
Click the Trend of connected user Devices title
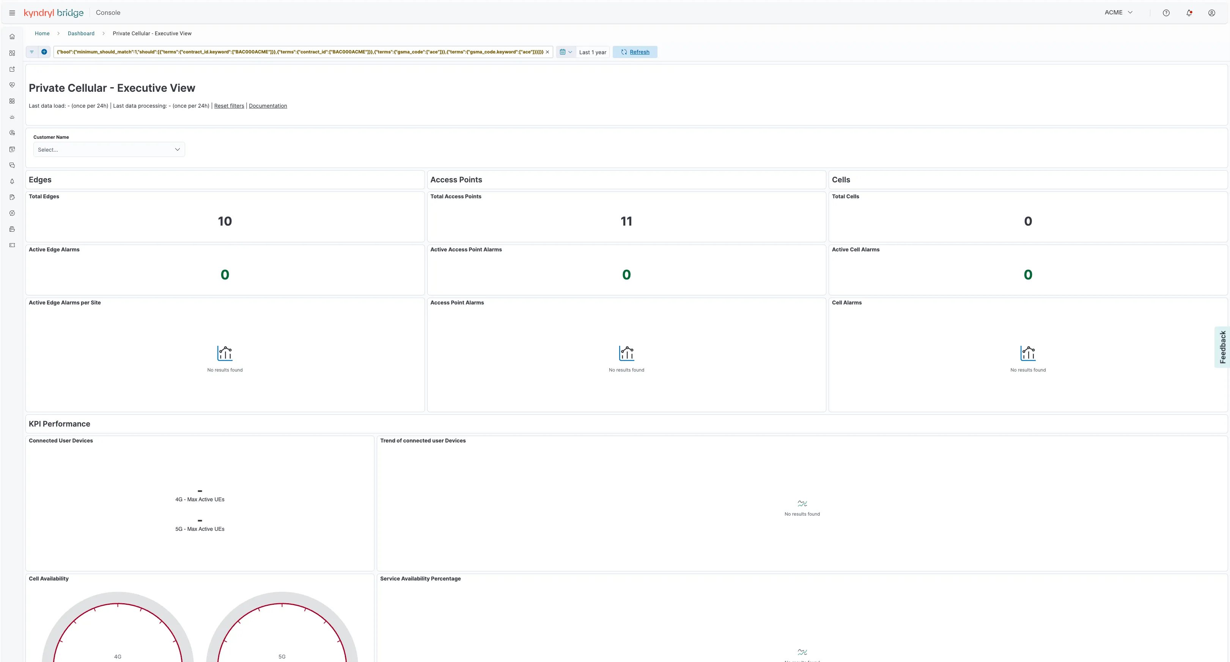tap(423, 441)
